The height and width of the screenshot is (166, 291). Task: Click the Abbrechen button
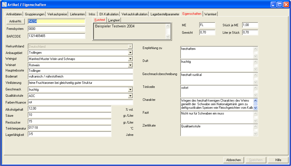(234, 160)
